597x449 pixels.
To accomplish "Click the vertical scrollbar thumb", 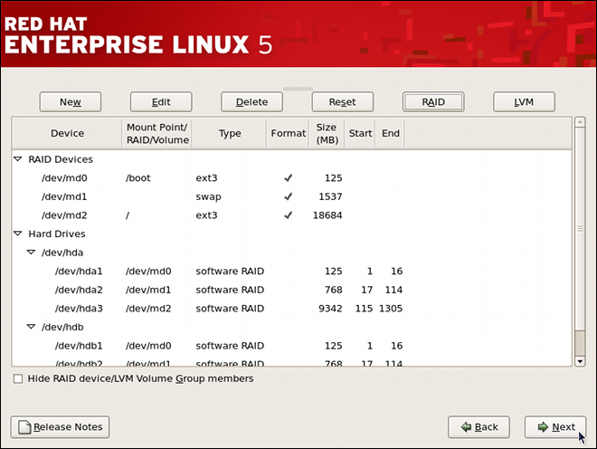I will tap(580, 229).
